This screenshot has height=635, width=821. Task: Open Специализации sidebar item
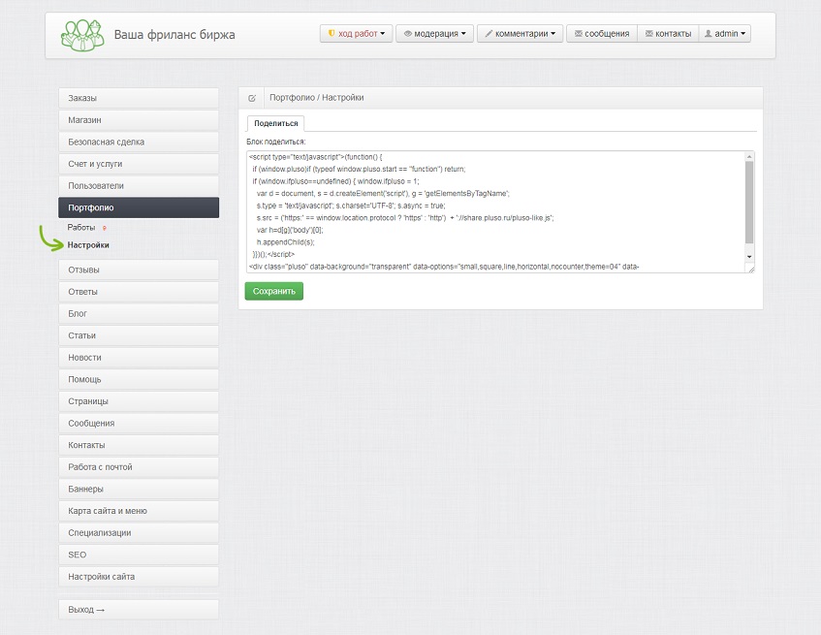point(139,533)
